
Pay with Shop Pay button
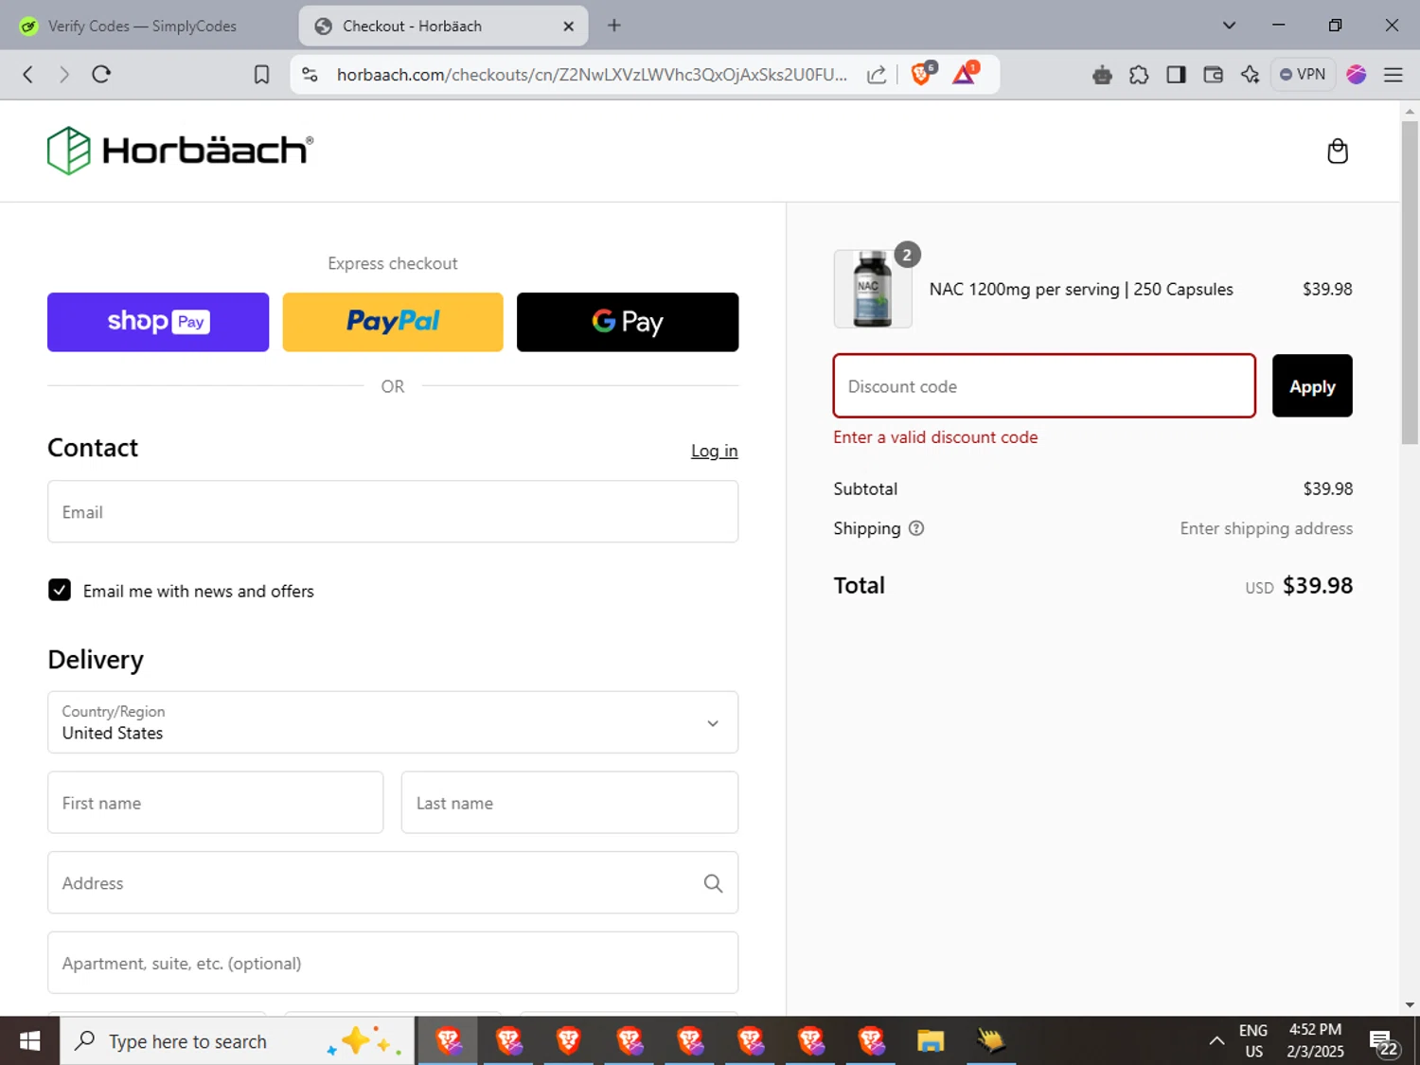pos(158,322)
